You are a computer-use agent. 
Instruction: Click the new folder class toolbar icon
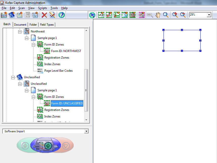tap(19, 15)
